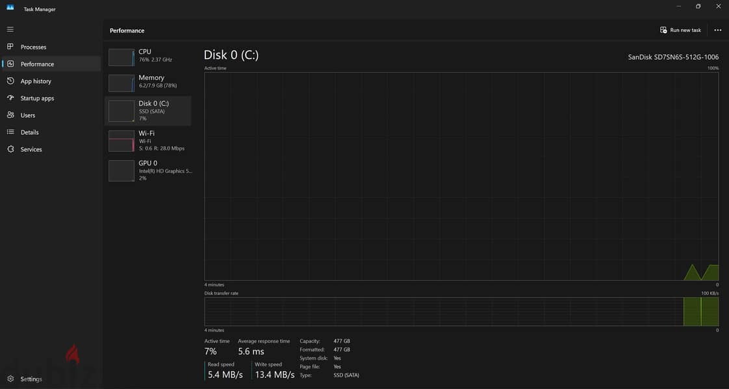Screen dimensions: 729x389
Task: Open the Details page
Action: (x=30, y=132)
